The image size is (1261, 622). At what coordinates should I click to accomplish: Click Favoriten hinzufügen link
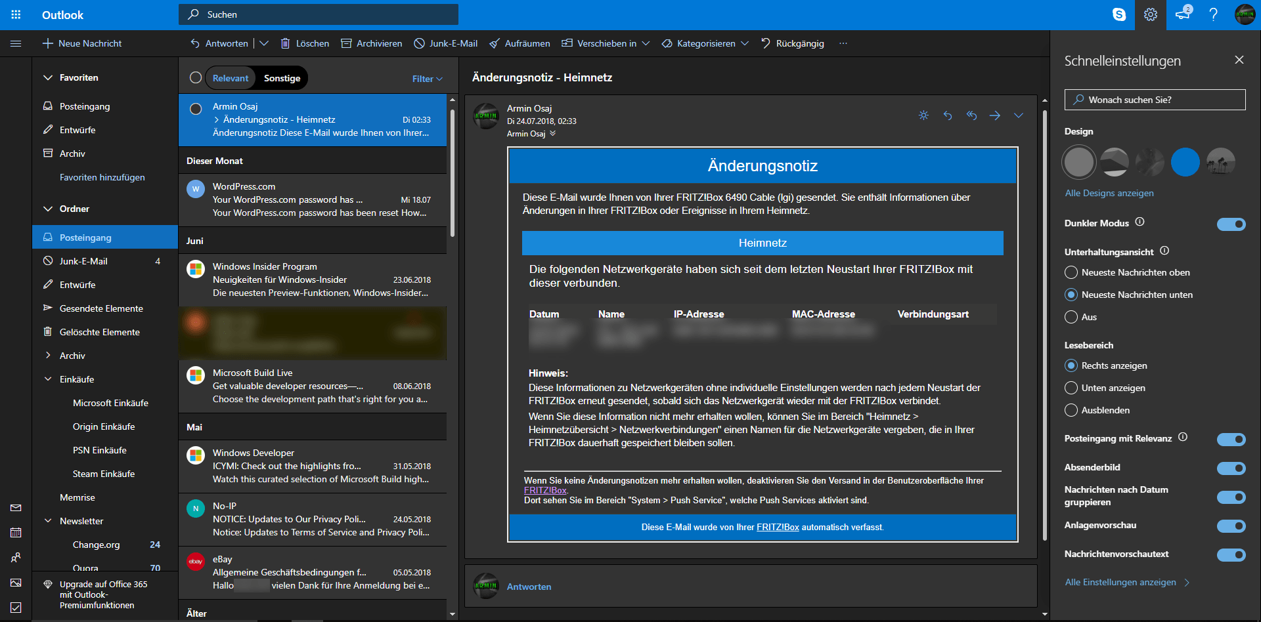coord(102,177)
